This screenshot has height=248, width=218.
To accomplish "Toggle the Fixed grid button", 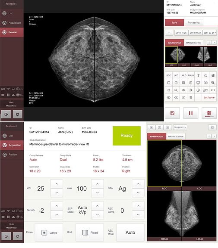I will point(90,232).
